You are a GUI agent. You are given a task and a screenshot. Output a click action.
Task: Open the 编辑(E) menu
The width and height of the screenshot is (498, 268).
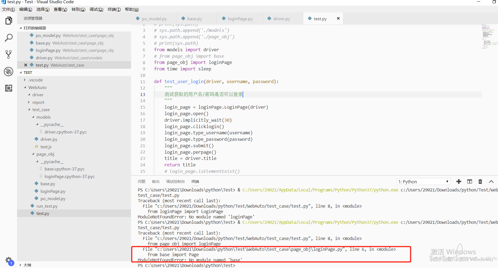pyautogui.click(x=26, y=9)
